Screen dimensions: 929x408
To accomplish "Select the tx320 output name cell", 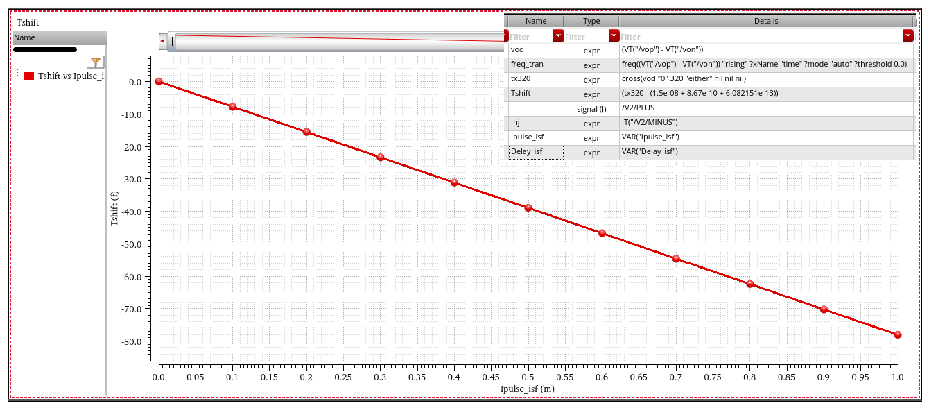I will pyautogui.click(x=536, y=79).
